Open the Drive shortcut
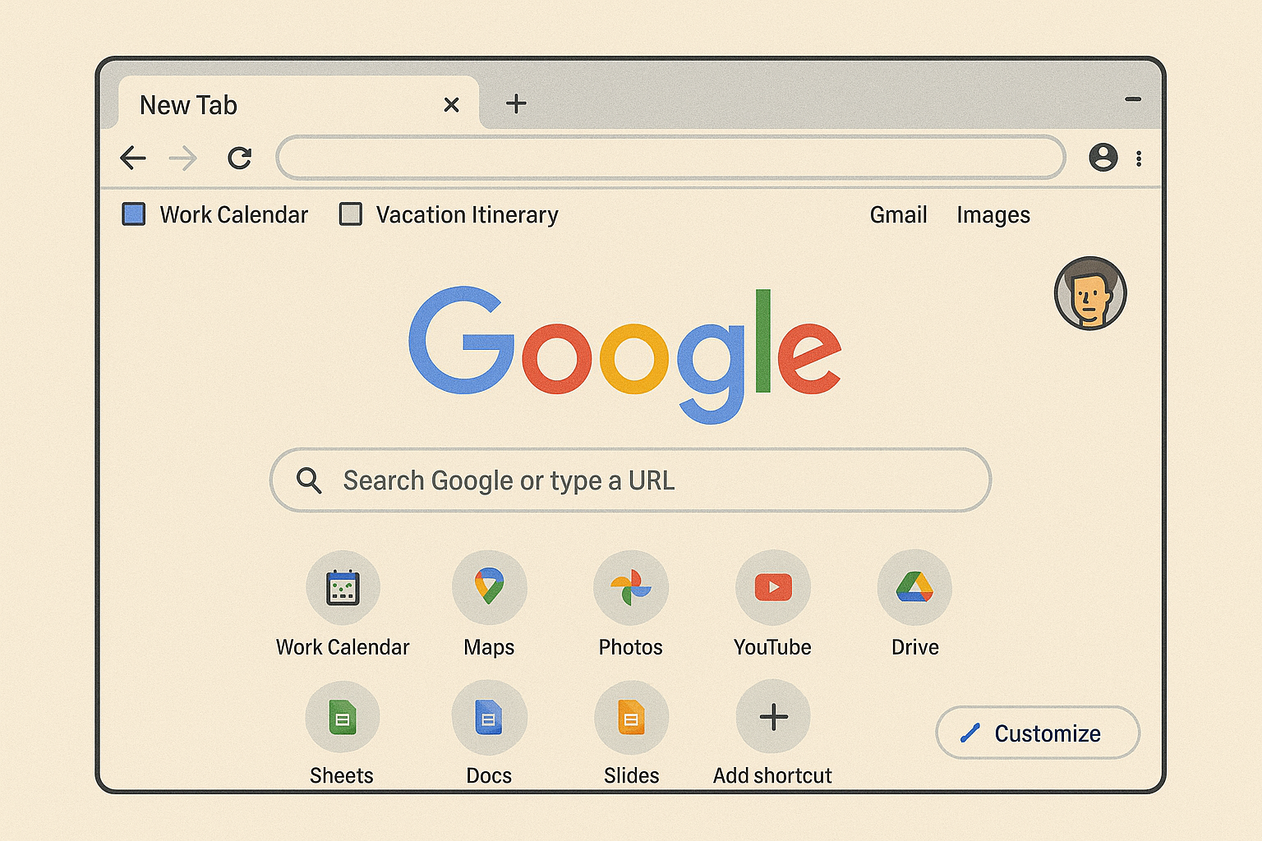 914,587
